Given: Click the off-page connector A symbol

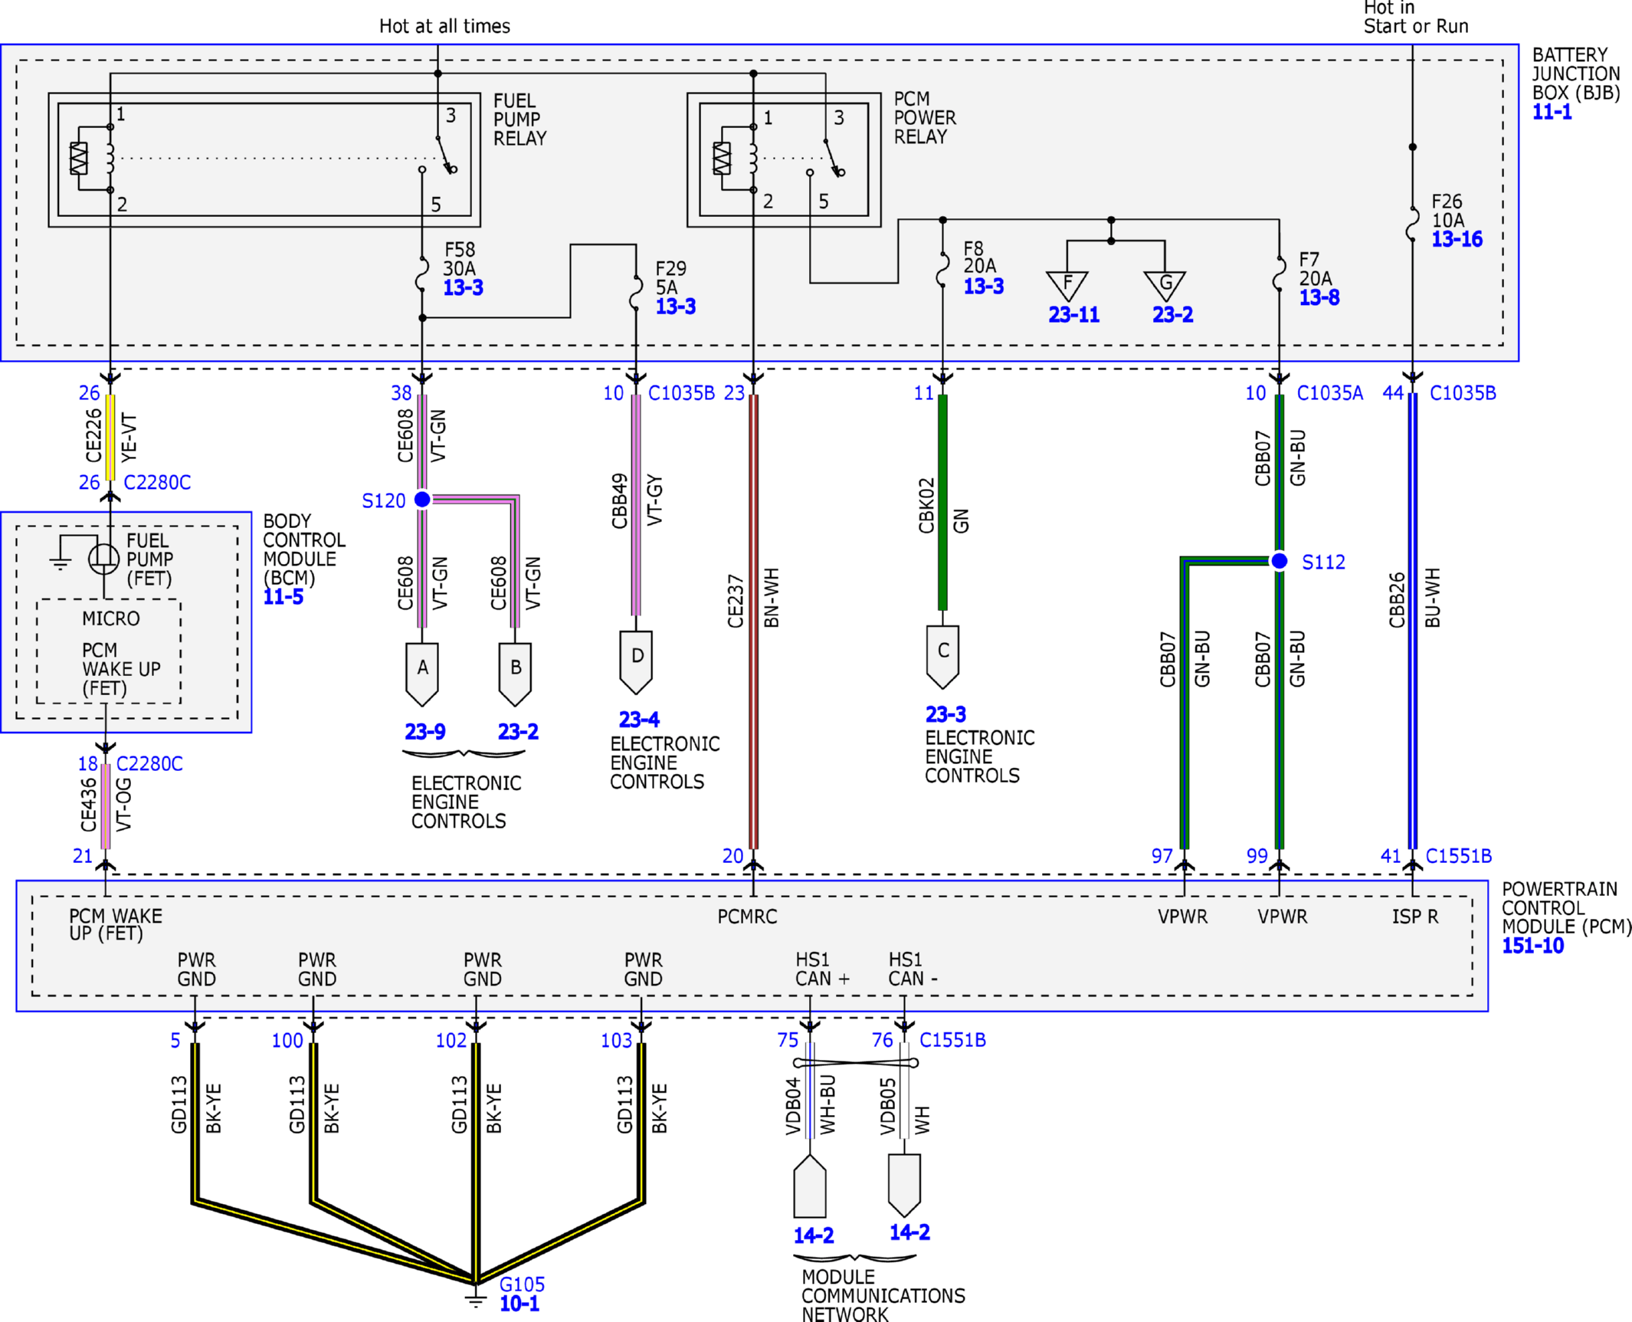Looking at the screenshot, I should pyautogui.click(x=422, y=674).
